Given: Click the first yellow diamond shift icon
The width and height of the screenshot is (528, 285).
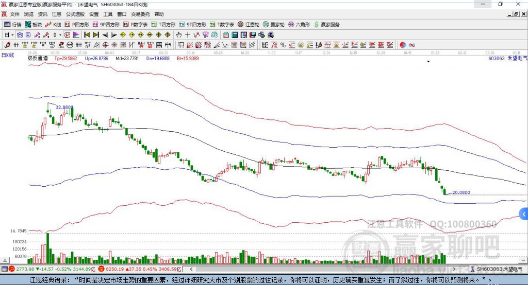Looking at the screenshot, I should (123, 35).
